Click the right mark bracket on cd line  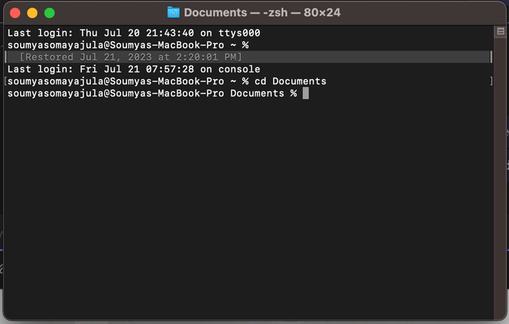click(492, 81)
